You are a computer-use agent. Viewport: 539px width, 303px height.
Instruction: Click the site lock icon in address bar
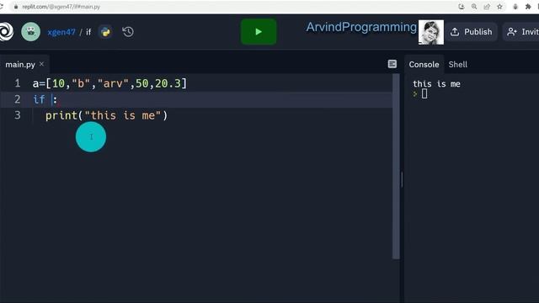15,7
